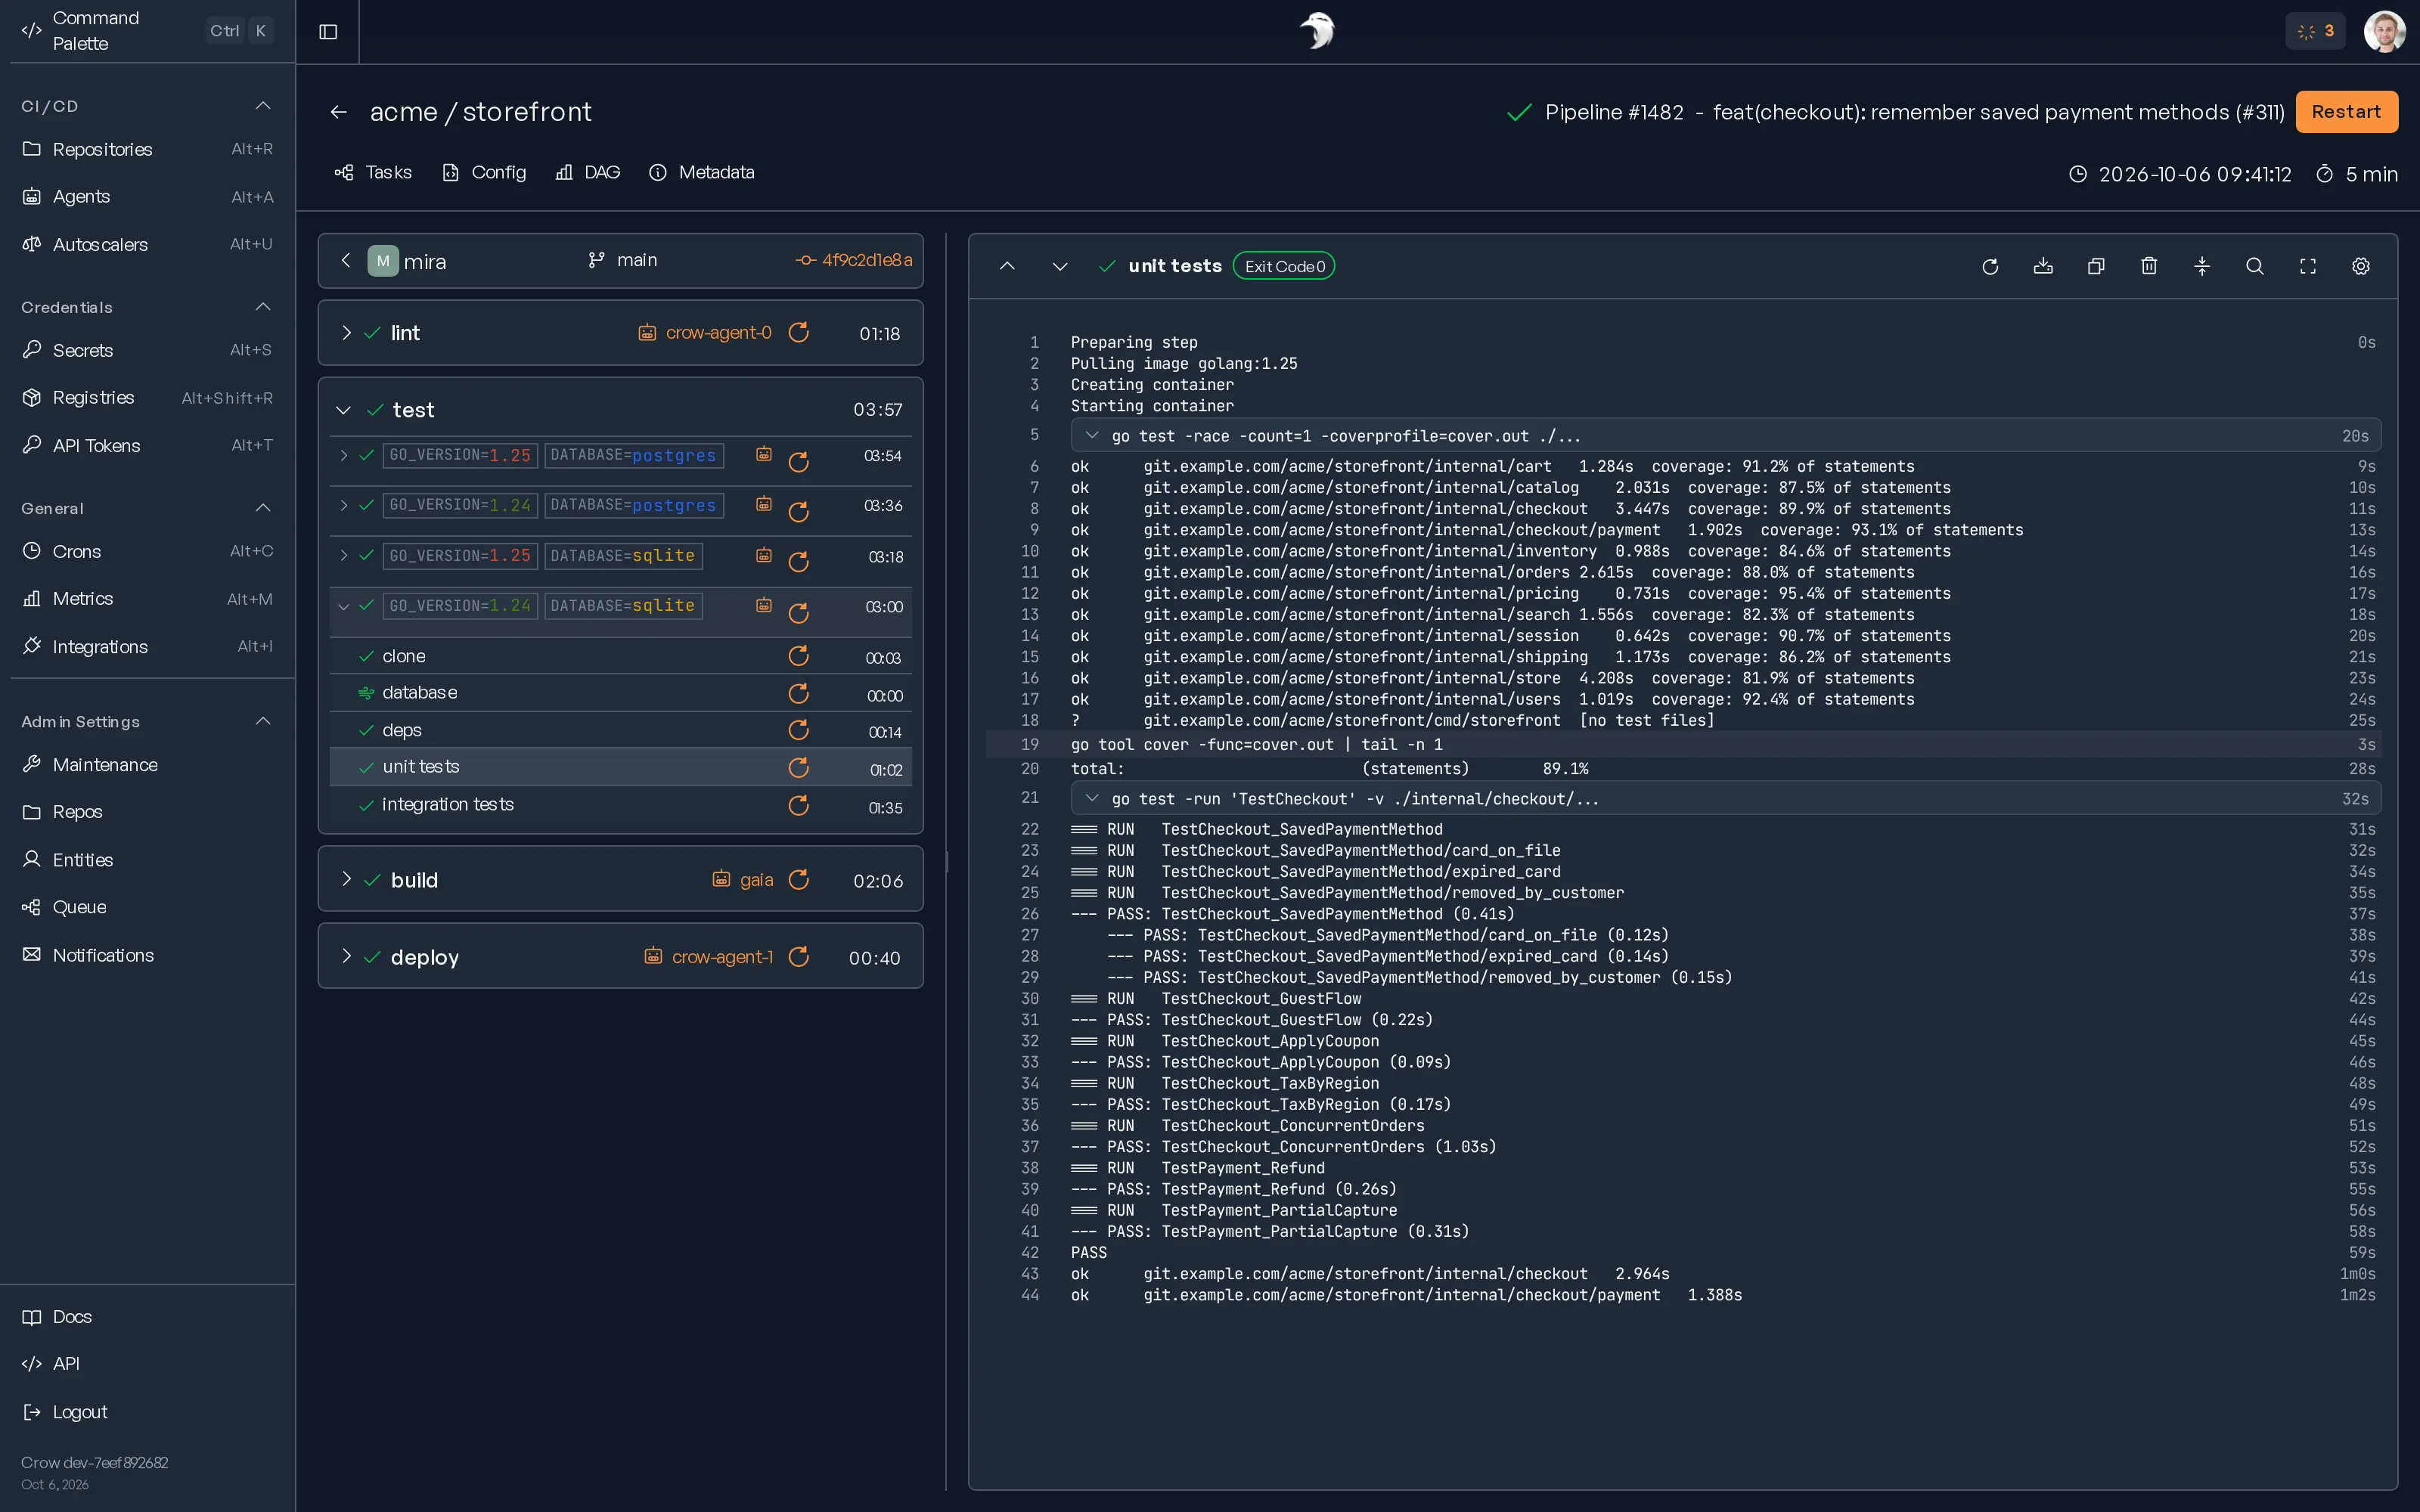
Task: Open log viewer settings gear
Action: tap(2361, 266)
